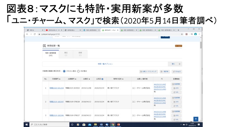This screenshot has width=227, height=127.
Task: Click the browser address bar URL
Action: point(50,34)
